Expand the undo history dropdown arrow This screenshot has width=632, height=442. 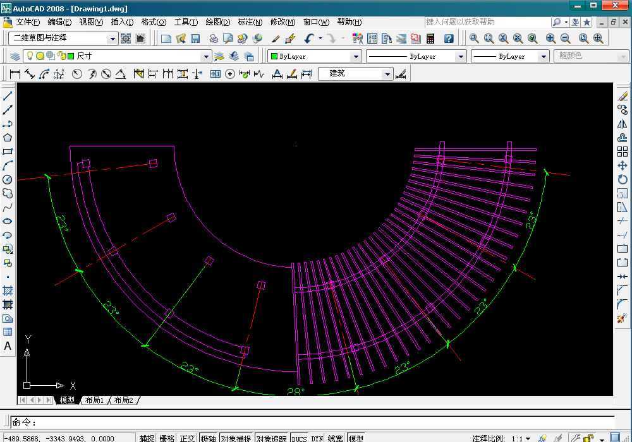coord(320,39)
